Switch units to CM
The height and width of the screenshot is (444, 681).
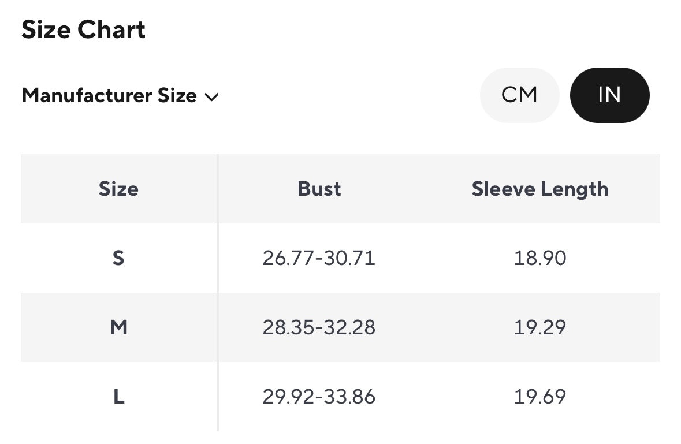pyautogui.click(x=519, y=95)
